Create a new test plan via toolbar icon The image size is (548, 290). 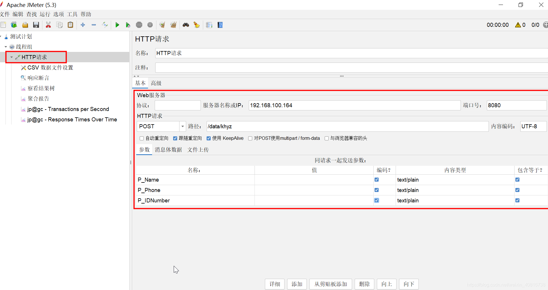pos(3,25)
